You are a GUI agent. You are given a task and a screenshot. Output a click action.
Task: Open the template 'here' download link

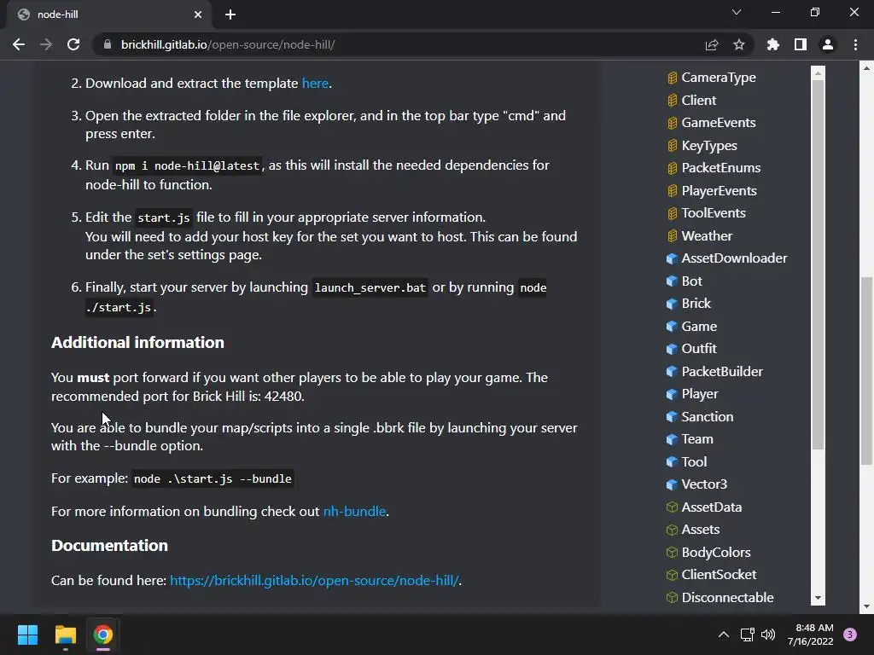click(315, 83)
